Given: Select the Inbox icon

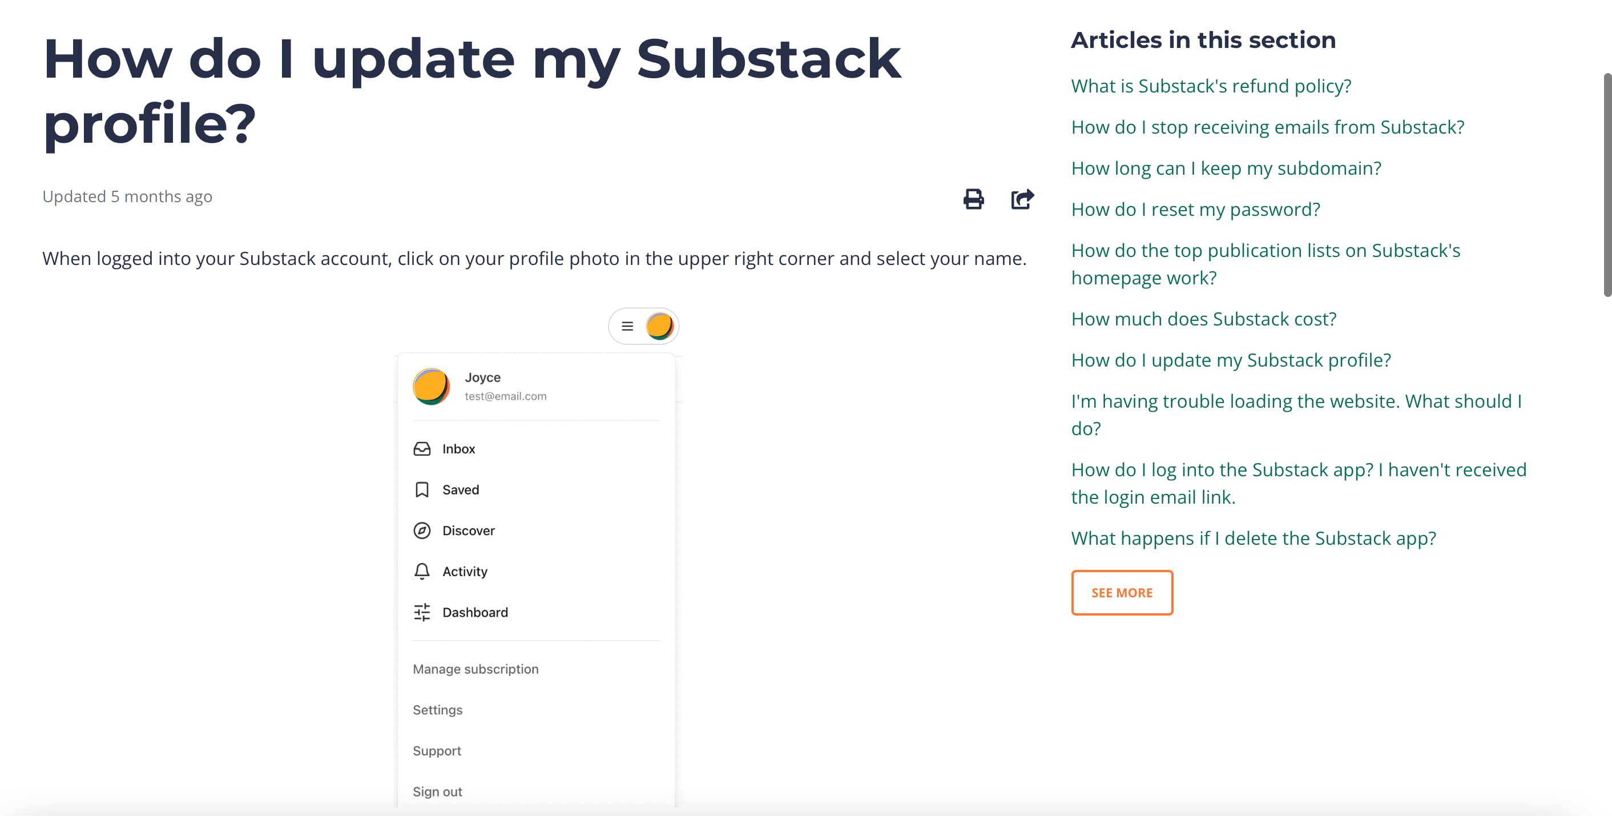Looking at the screenshot, I should [422, 449].
